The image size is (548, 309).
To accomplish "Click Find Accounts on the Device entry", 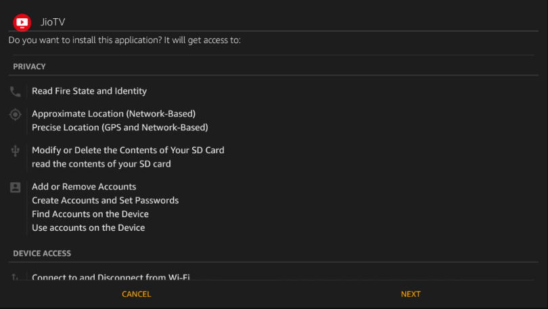I will [90, 214].
